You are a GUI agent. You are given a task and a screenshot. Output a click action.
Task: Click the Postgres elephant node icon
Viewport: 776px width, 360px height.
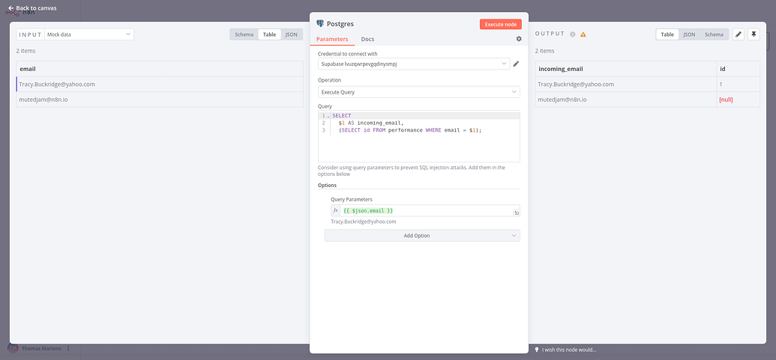pyautogui.click(x=320, y=24)
